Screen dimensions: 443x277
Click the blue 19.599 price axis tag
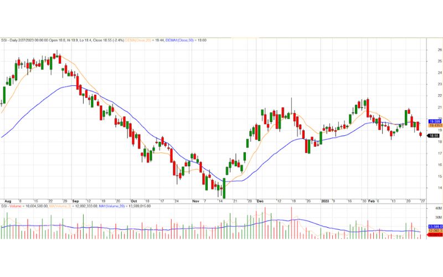coord(435,121)
